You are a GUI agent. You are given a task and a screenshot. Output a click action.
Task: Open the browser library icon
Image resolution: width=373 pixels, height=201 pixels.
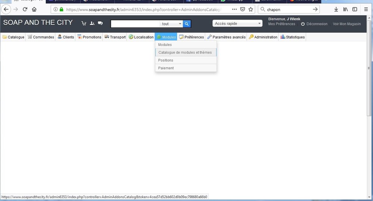point(345,10)
